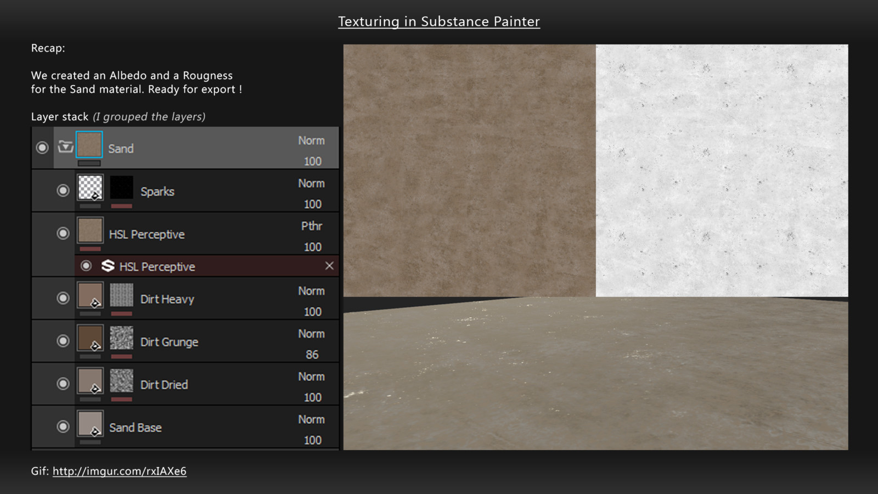
Task: Select the black mask of Sparks layer
Action: [x=121, y=187]
